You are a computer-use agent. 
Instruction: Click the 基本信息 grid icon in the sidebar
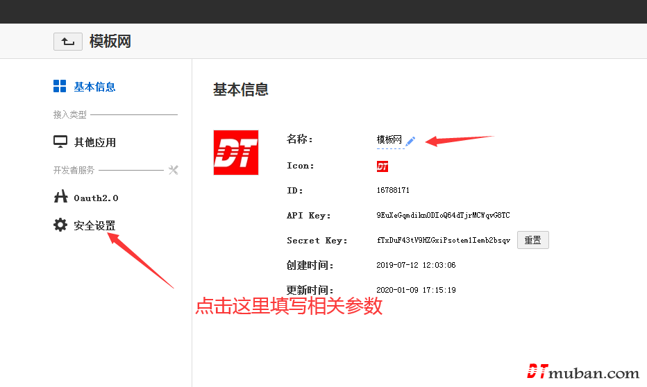coord(60,87)
